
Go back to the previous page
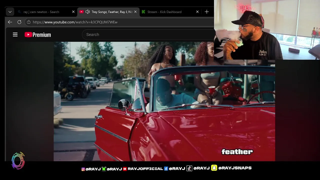coord(10,22)
